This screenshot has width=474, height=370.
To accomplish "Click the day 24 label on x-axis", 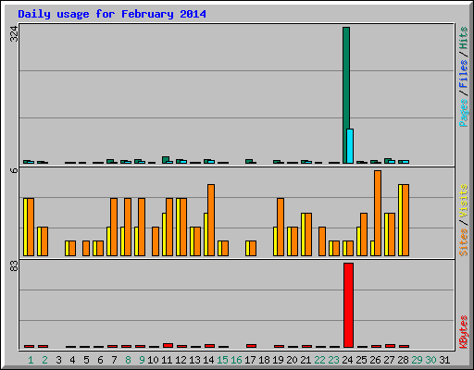I will (347, 360).
